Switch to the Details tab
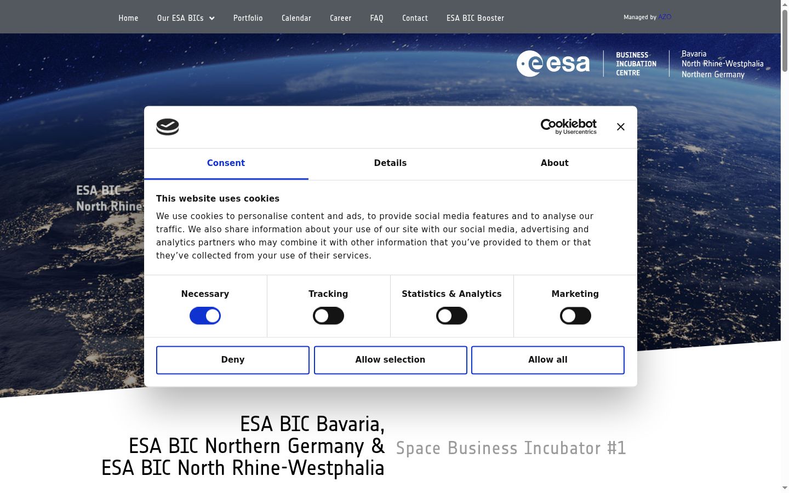This screenshot has width=789, height=493. coord(390,163)
